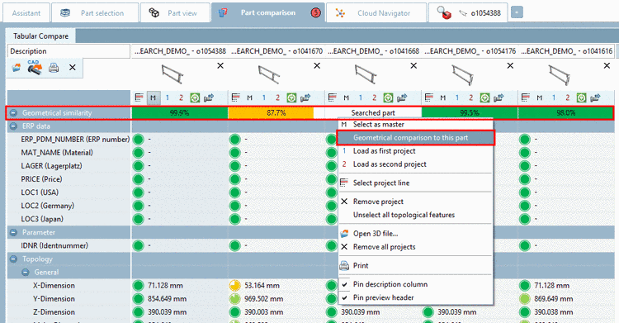This screenshot has height=323, width=619.
Task: Switch to the o1054388 tab
Action: click(468, 12)
